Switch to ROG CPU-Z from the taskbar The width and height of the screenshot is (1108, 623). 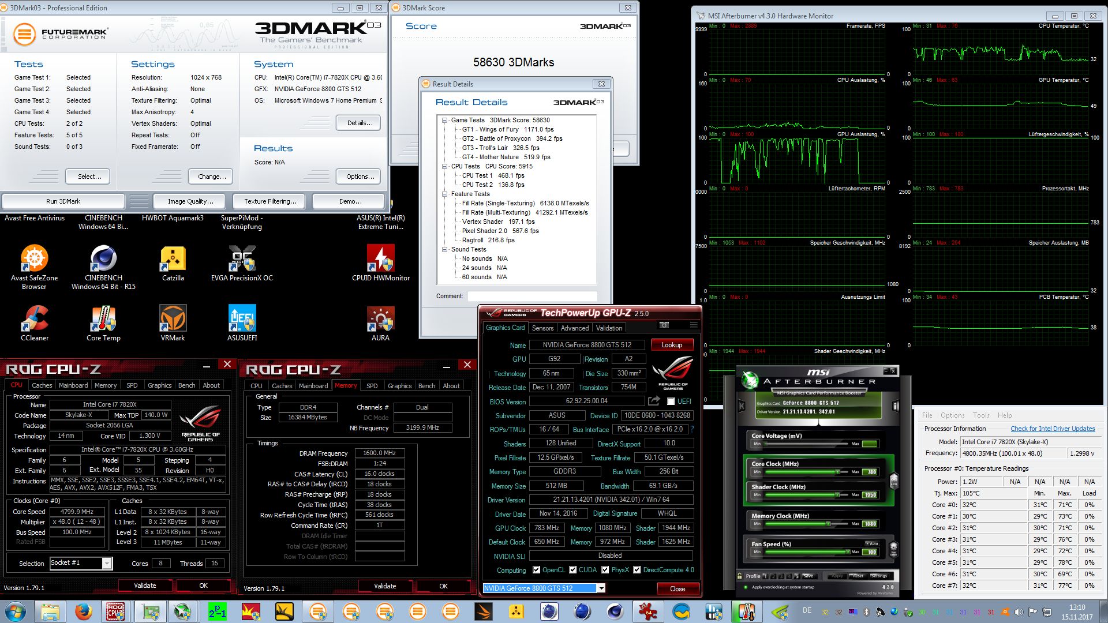click(x=116, y=611)
